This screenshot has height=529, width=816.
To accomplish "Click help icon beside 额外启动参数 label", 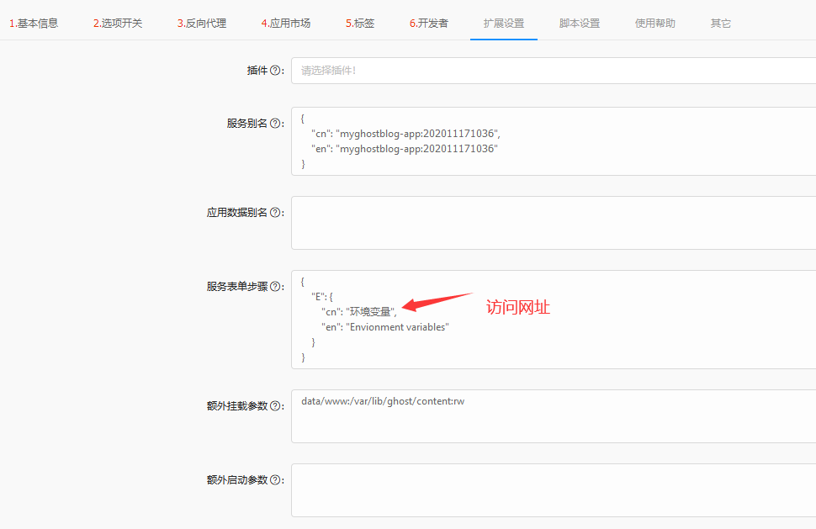I will click(x=275, y=480).
